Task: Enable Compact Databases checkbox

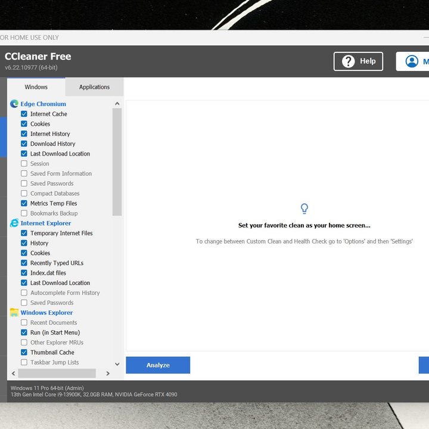Action: tap(24, 193)
